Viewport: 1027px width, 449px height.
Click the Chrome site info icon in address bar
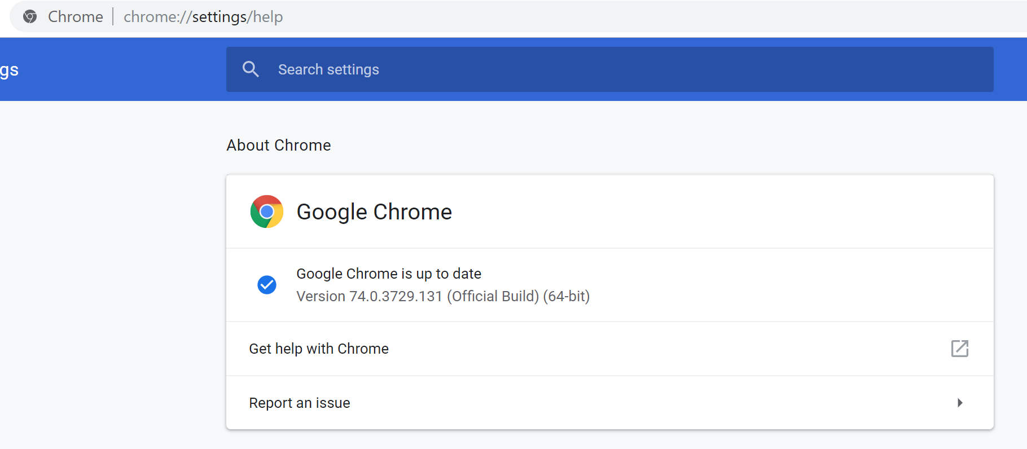(30, 17)
